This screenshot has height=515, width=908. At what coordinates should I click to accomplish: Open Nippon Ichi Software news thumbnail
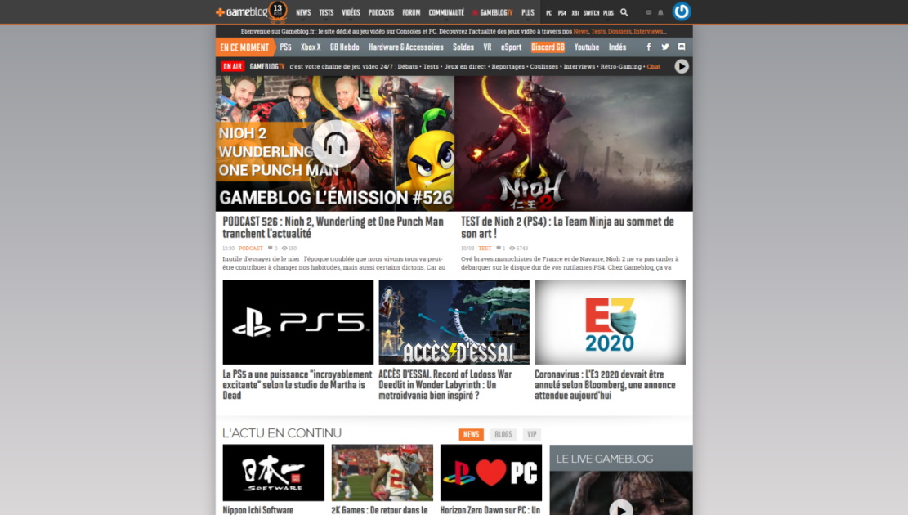click(273, 472)
